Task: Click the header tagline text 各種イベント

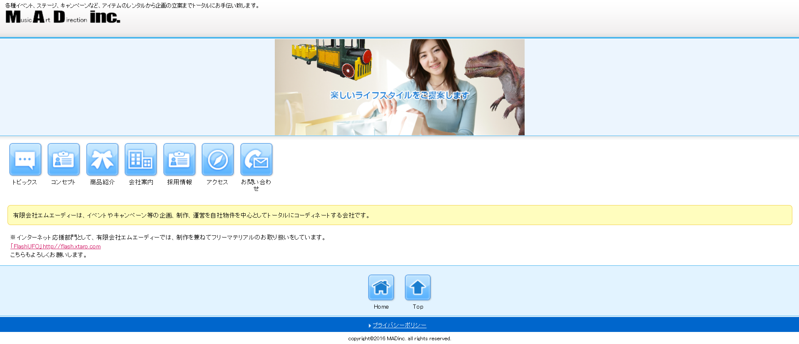Action: [133, 5]
